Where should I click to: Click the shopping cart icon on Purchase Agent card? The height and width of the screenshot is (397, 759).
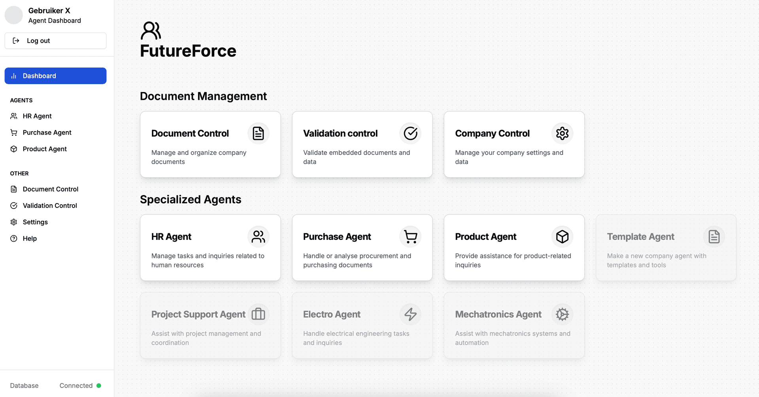(410, 237)
